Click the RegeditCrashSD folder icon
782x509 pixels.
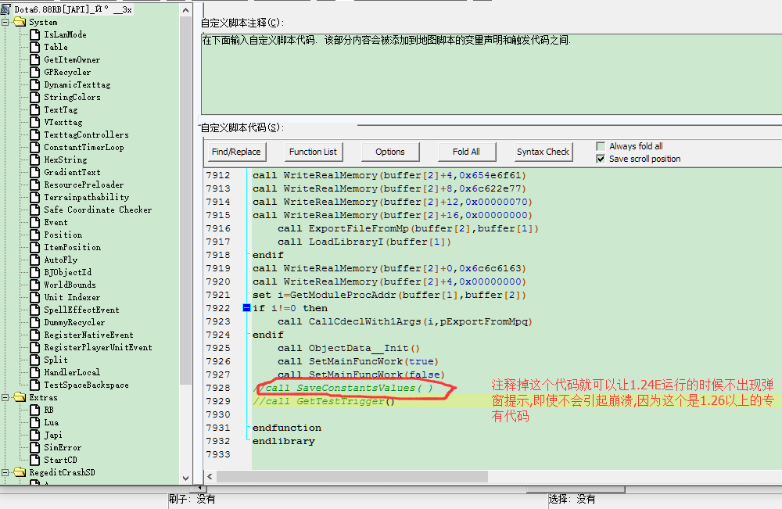[20, 472]
